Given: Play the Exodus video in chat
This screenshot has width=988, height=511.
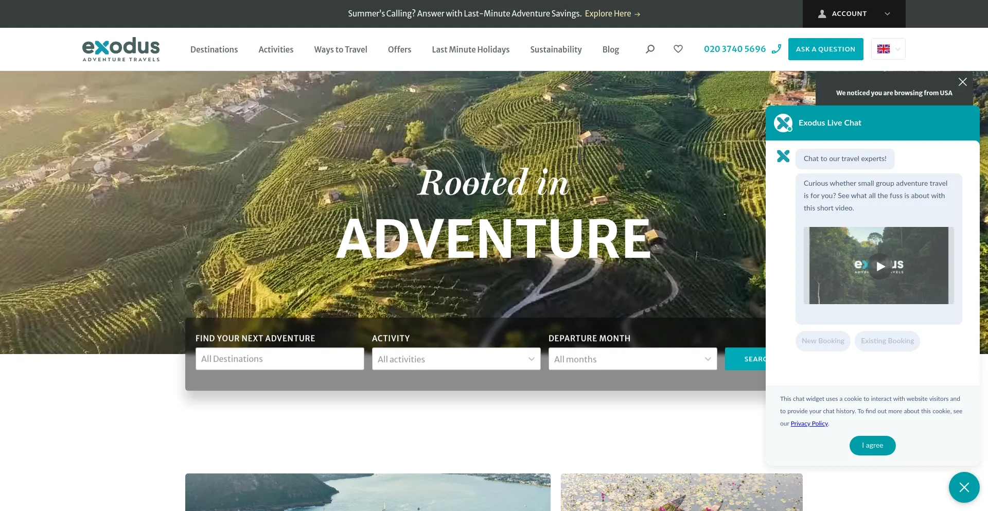Looking at the screenshot, I should point(880,266).
